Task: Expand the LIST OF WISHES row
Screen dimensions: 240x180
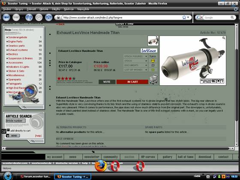Action: pyautogui.click(x=135, y=70)
